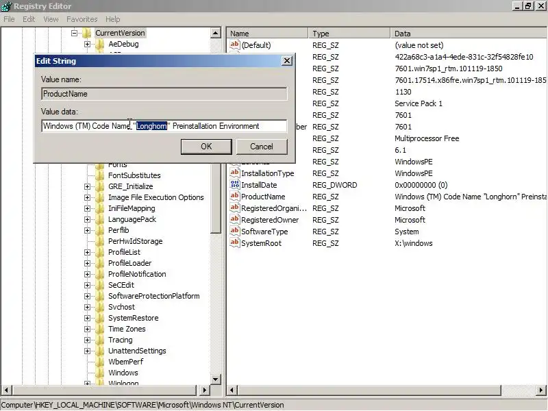This screenshot has height=411, width=548.
Task: Click the grayed Value name field
Action: [x=164, y=94]
